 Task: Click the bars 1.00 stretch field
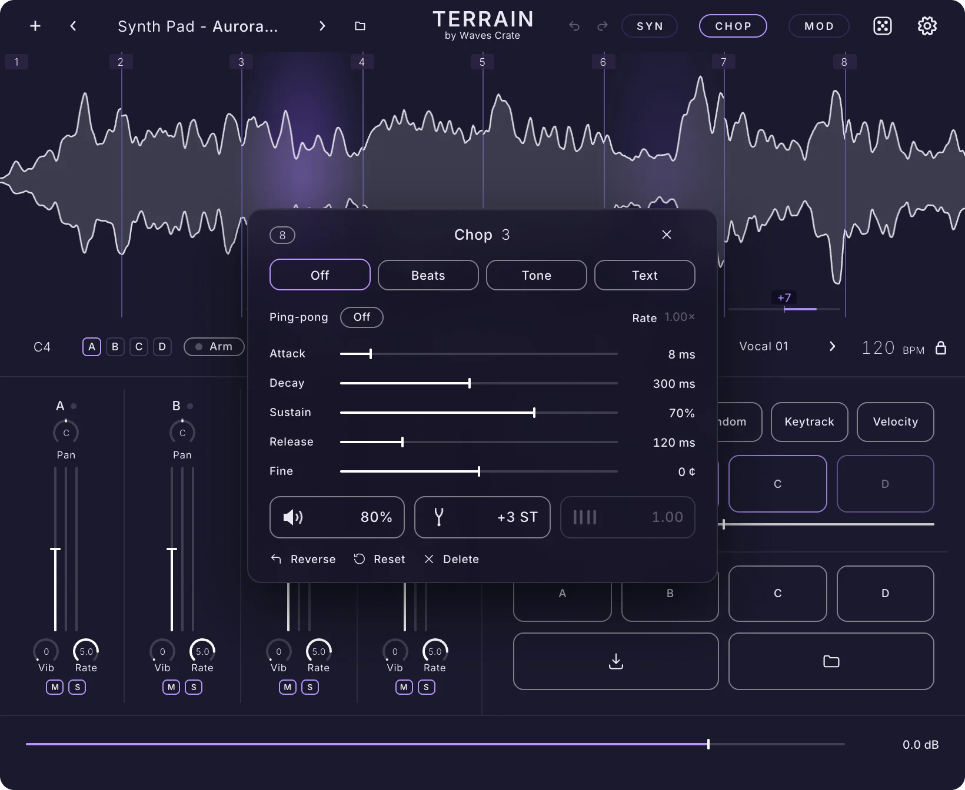628,517
